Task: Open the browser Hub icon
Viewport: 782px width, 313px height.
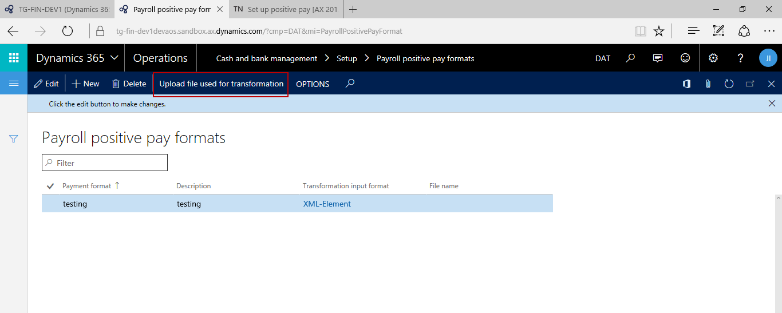Action: pos(694,31)
